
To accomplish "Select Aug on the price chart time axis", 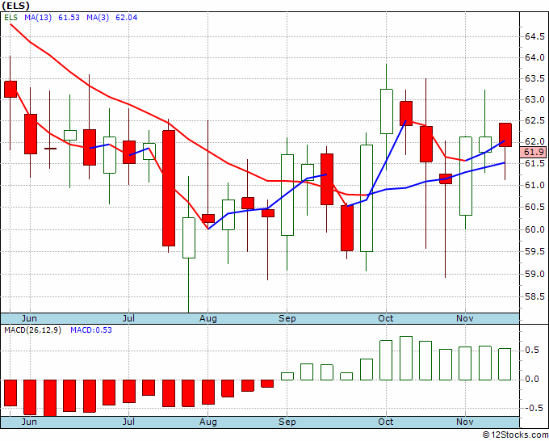I will [208, 318].
